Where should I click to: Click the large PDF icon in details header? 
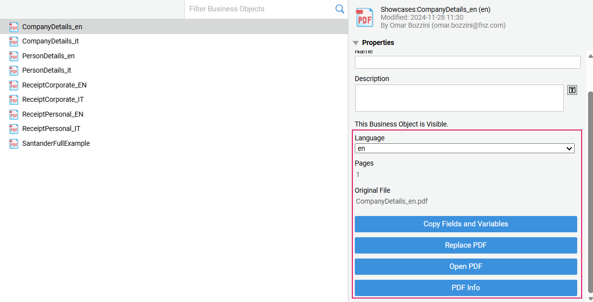365,17
